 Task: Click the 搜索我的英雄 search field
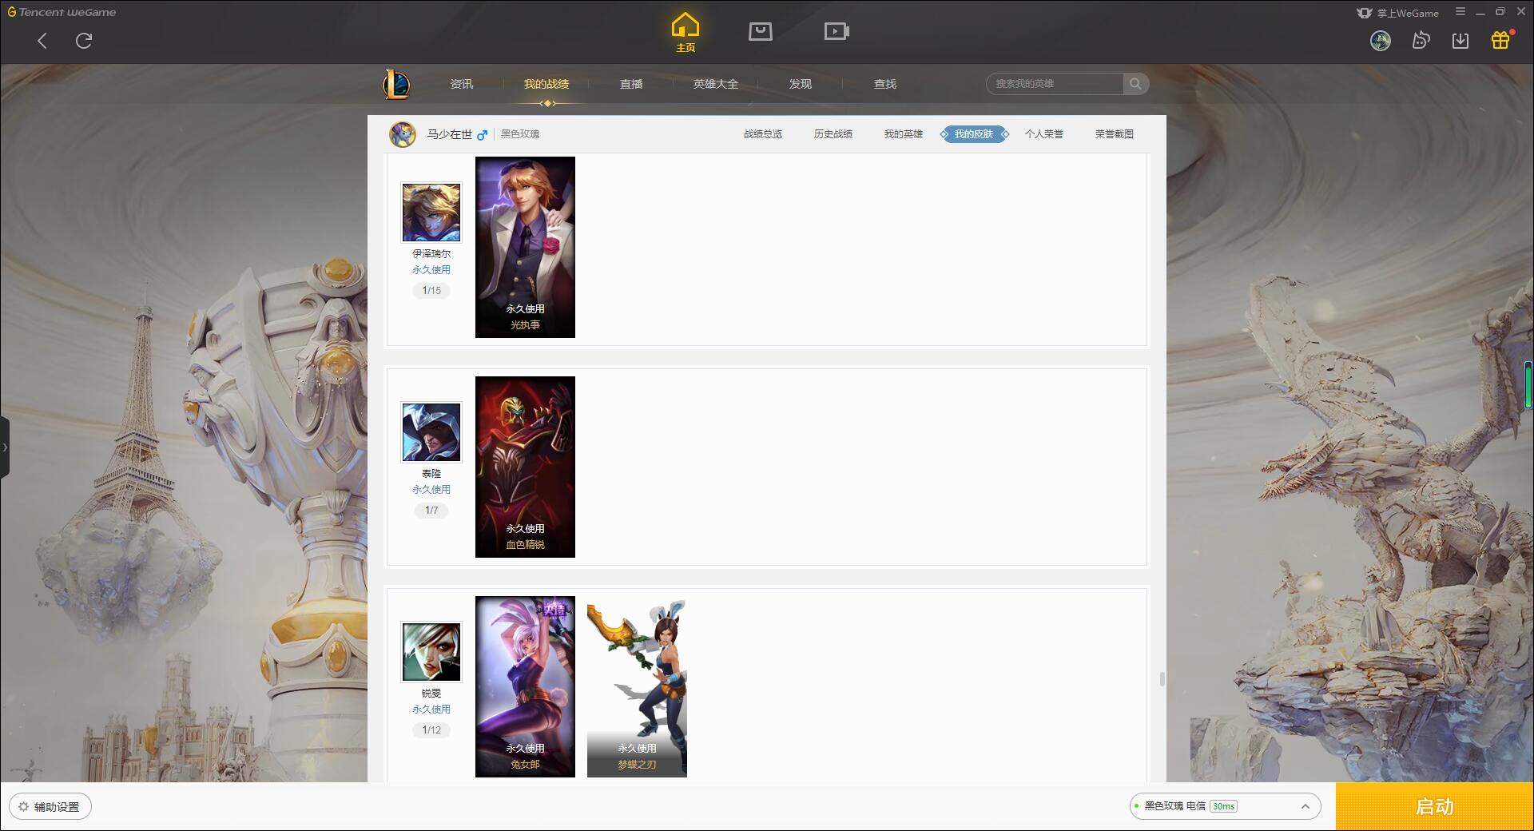coord(1055,84)
